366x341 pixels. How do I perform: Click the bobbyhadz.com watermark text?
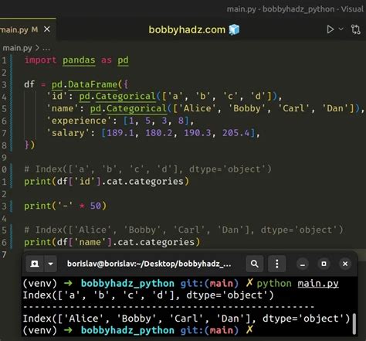pyautogui.click(x=187, y=30)
